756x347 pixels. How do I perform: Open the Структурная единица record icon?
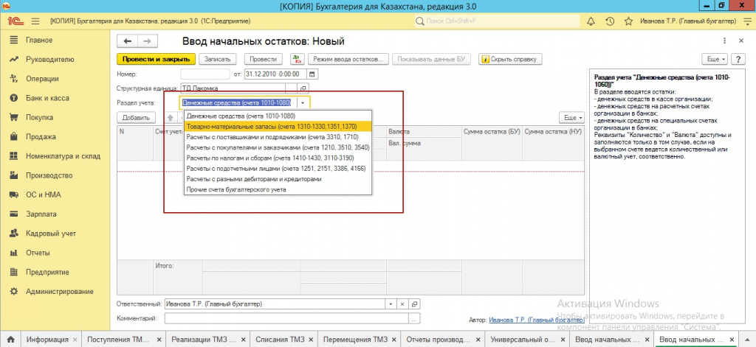[303, 88]
